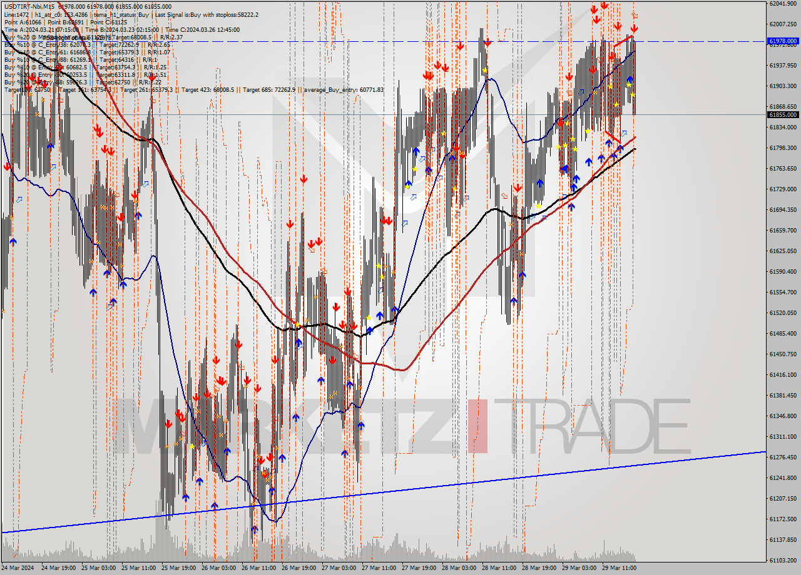The height and width of the screenshot is (575, 801).
Task: Select the blue ascending trendline at chart bottom
Action: 383,492
